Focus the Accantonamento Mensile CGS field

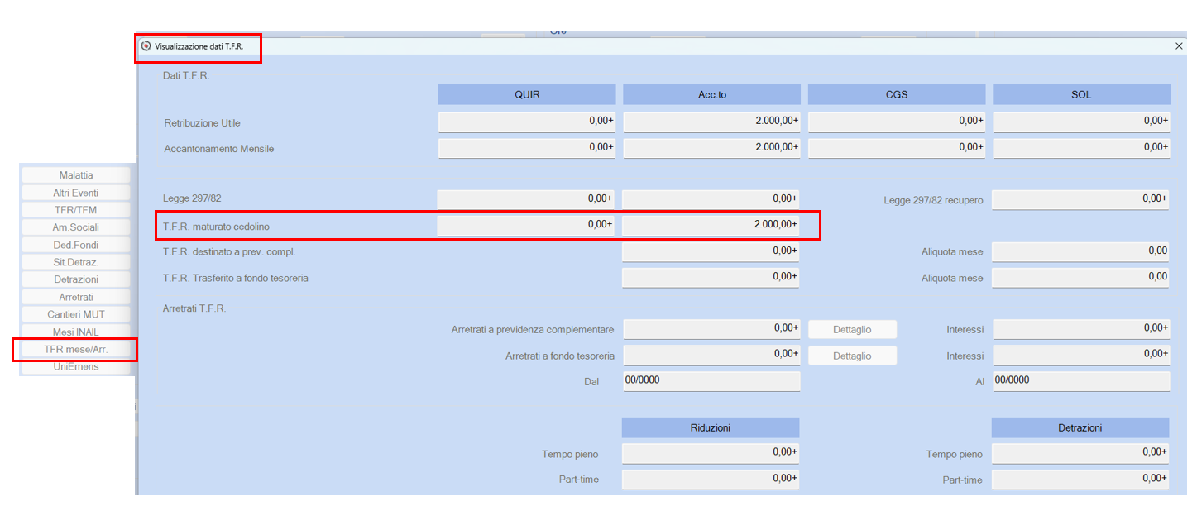pyautogui.click(x=897, y=148)
